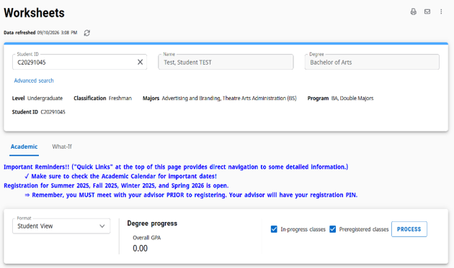The image size is (454, 268).
Task: Switch to the What-If tab
Action: tap(62, 147)
